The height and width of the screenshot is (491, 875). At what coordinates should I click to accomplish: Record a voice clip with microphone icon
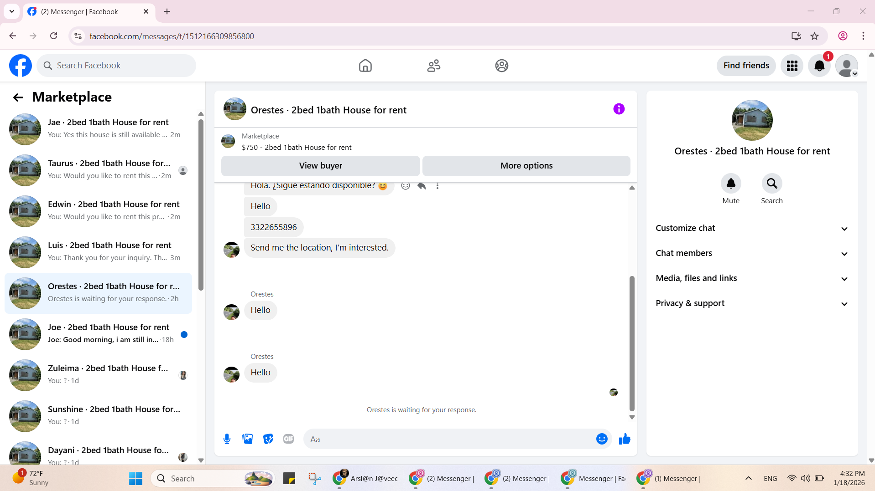pos(227,439)
